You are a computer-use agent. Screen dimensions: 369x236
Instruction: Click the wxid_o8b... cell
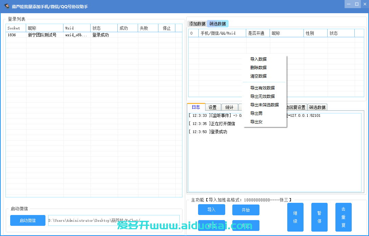click(76, 35)
